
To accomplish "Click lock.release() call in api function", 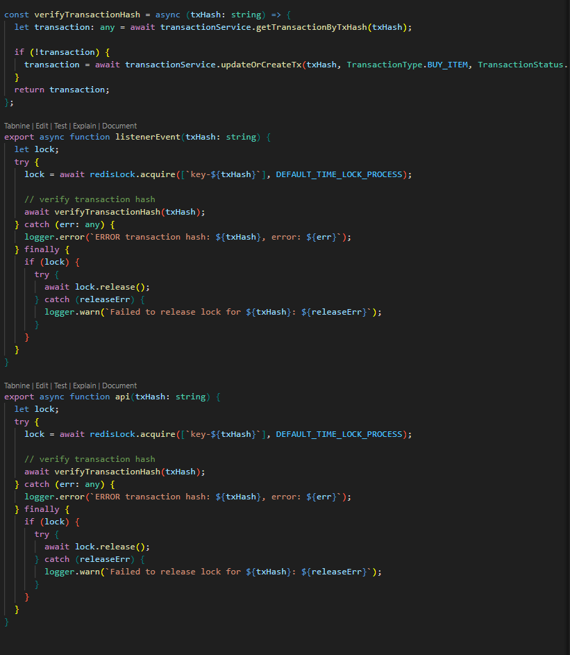I will [x=112, y=547].
